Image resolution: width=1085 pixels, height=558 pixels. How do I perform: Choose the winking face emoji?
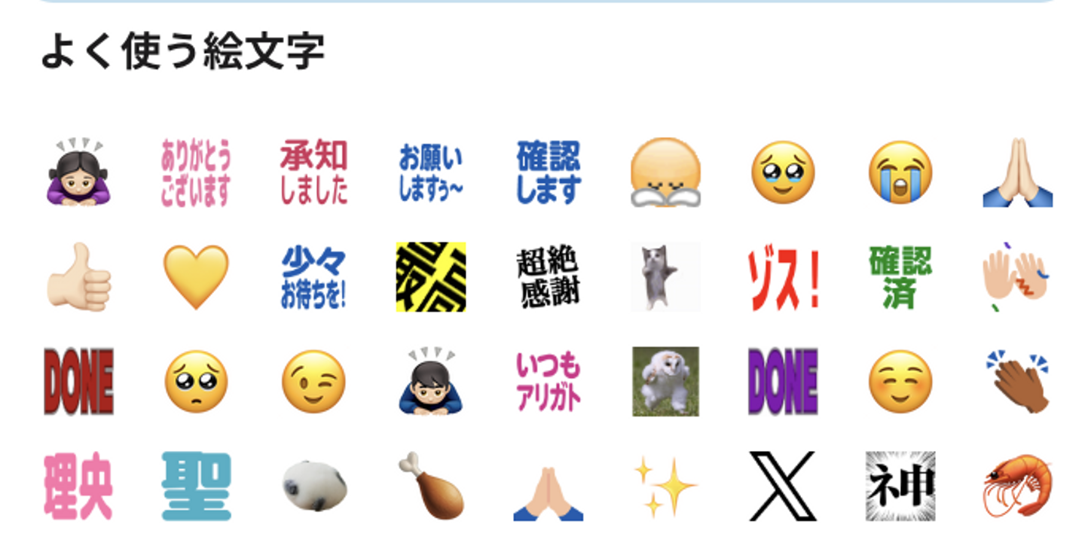point(313,382)
